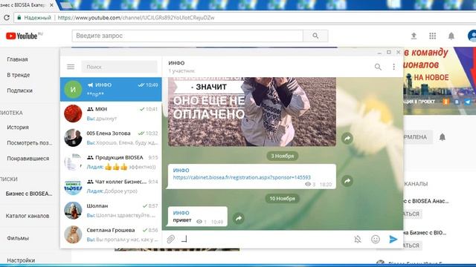This screenshot has width=476, height=267.
Task: Send the message with the arrow button
Action: point(393,239)
